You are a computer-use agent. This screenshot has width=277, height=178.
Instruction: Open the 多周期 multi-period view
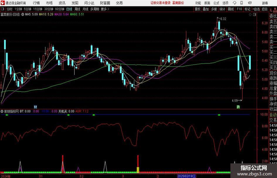click(x=95, y=9)
